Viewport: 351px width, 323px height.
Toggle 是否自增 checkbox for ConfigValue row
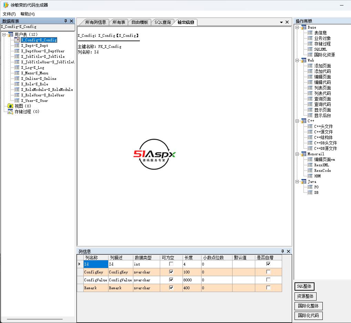click(268, 280)
